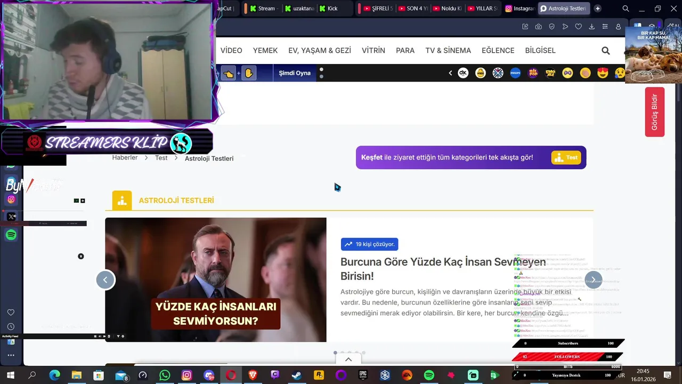Open the TV & SİNEMA menu
This screenshot has width=682, height=384.
point(448,51)
